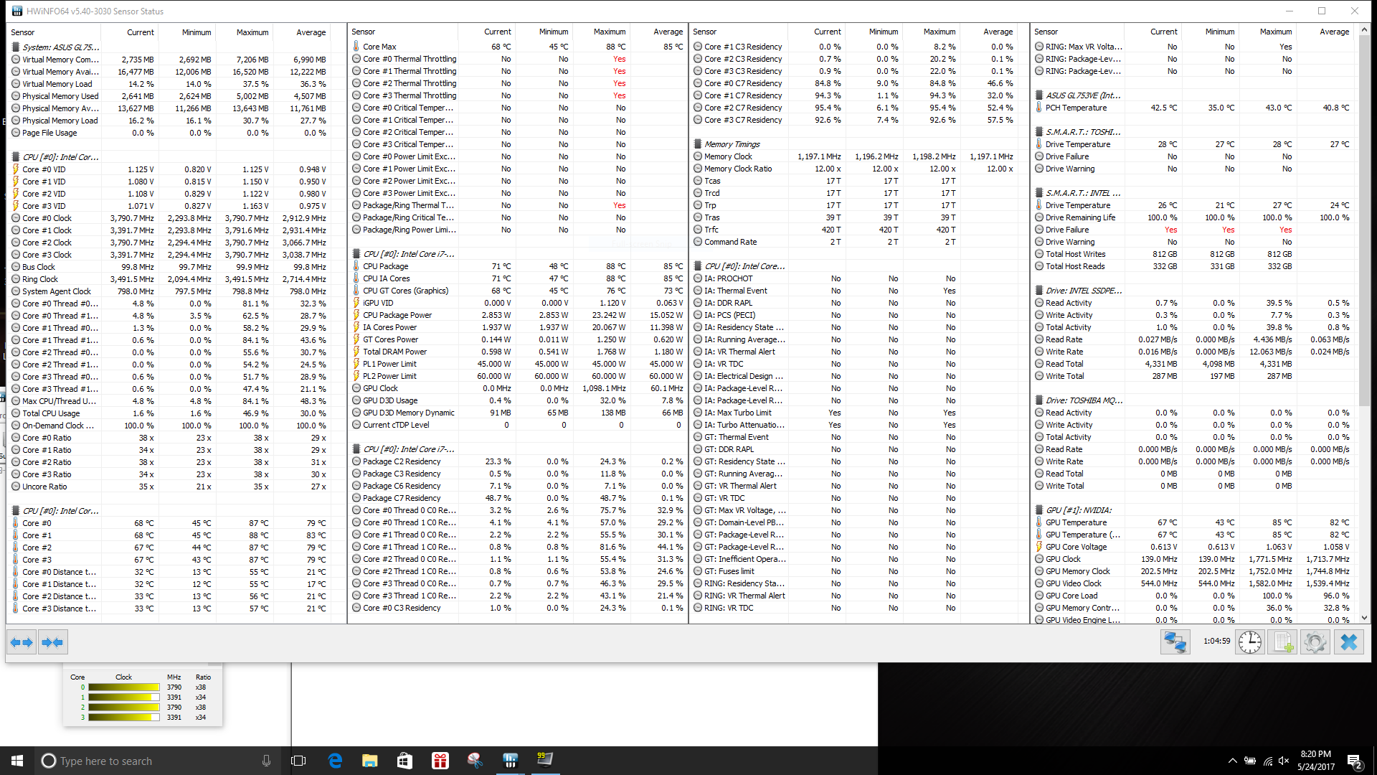The image size is (1377, 775).
Task: Open the remote network monitoring icon
Action: click(1175, 642)
